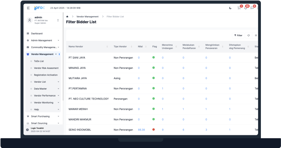Image resolution: width=281 pixels, height=148 pixels.
Task: Open Registration Activation item
Action: point(46,75)
